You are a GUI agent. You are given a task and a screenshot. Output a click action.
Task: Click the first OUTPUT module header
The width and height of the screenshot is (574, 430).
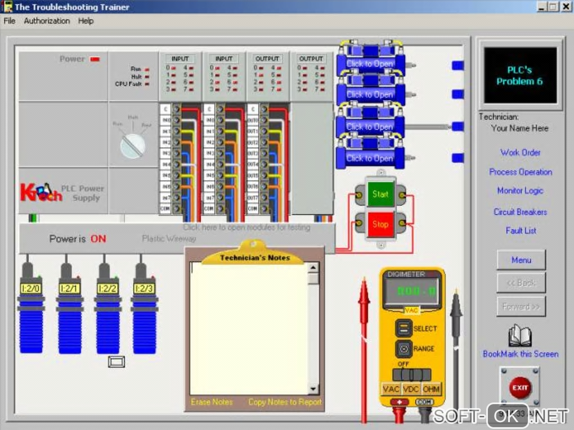[x=267, y=58]
